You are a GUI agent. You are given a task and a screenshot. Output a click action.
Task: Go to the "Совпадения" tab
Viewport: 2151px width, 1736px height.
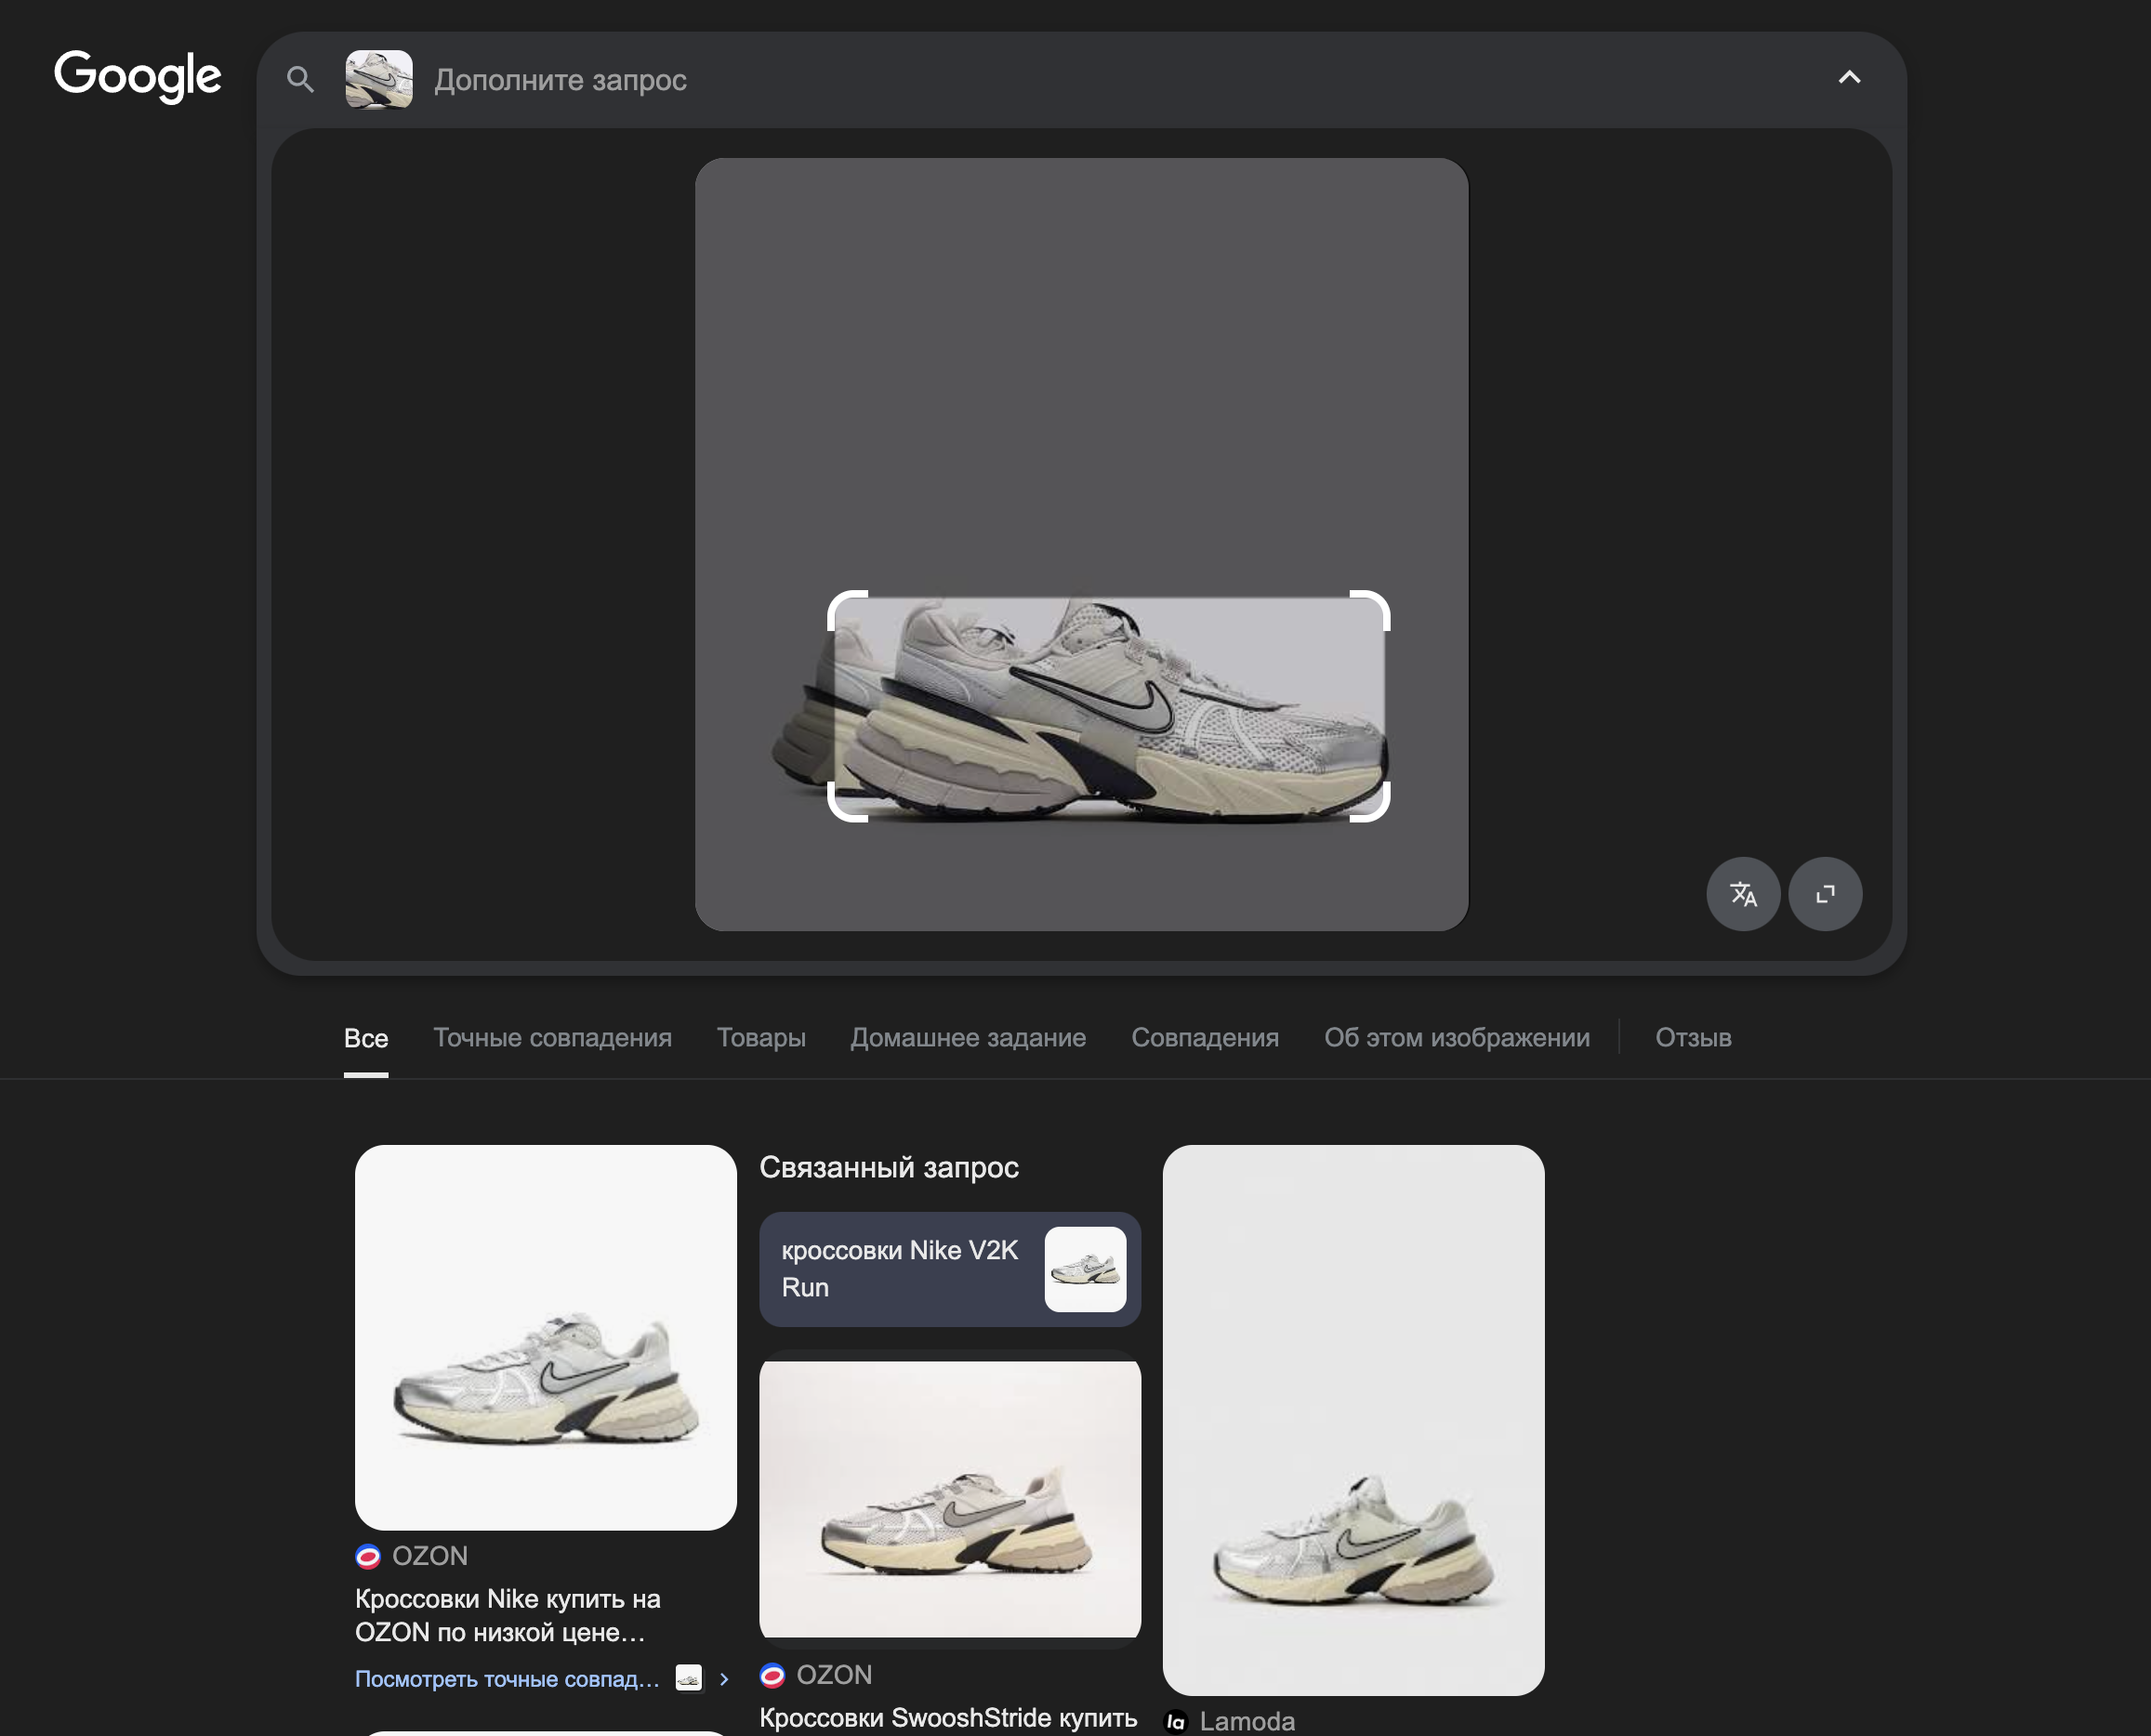(x=1205, y=1038)
